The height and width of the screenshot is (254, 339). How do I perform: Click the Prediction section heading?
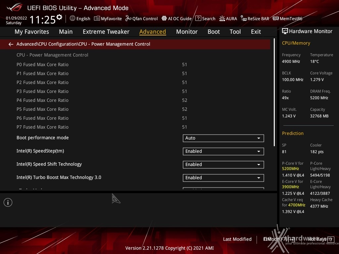(293, 133)
